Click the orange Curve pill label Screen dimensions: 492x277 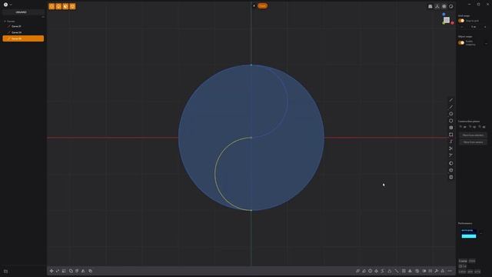(x=263, y=5)
